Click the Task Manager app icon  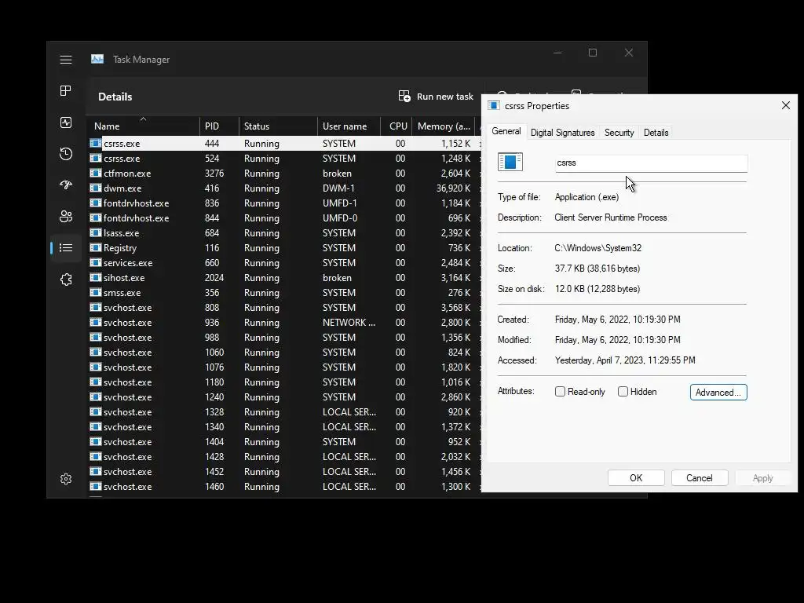pyautogui.click(x=97, y=60)
